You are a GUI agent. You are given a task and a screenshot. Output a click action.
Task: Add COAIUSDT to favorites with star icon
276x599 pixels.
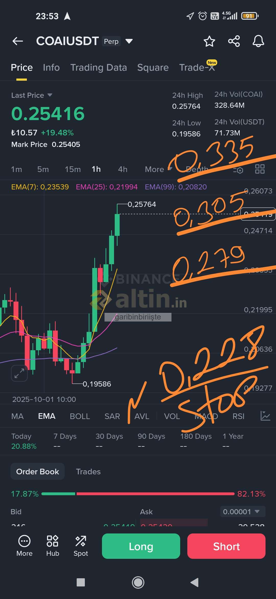(209, 41)
